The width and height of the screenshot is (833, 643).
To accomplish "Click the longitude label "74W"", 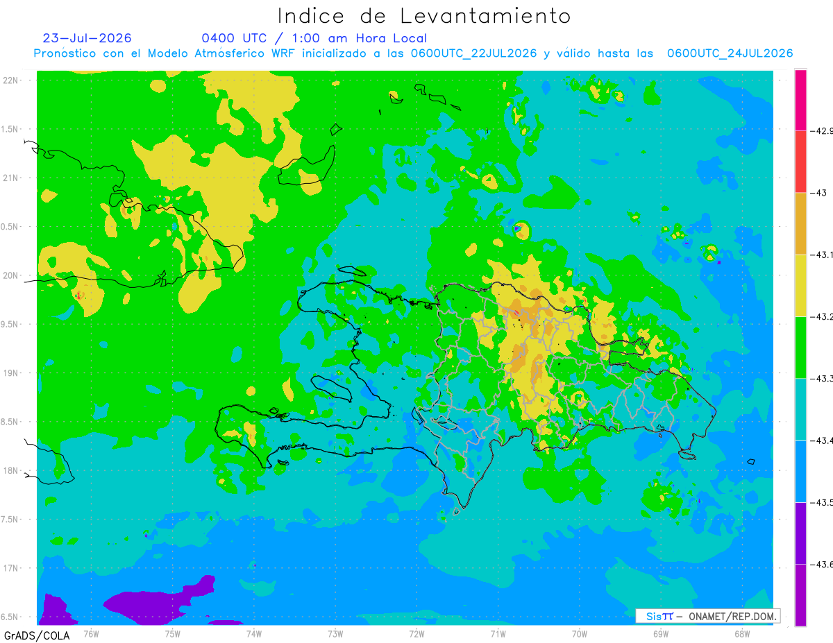I will point(254,634).
